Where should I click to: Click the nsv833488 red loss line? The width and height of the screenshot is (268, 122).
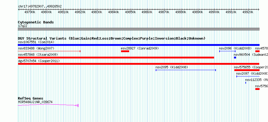pos(49,51)
